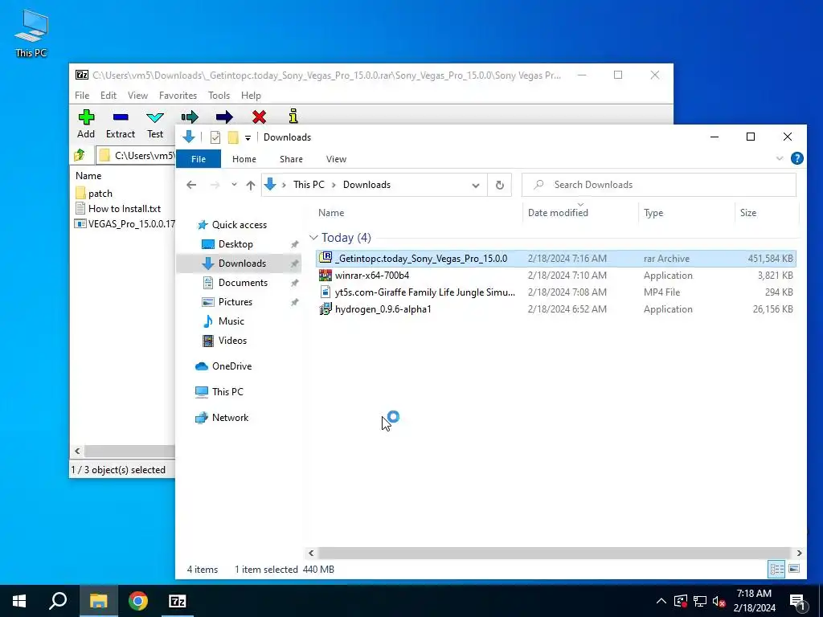Open the 7-Zip File menu

(x=82, y=96)
